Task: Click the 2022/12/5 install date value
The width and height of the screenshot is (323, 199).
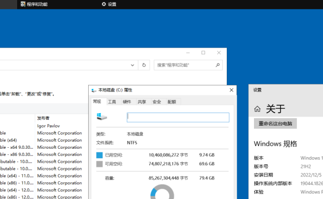Action: pyautogui.click(x=311, y=175)
